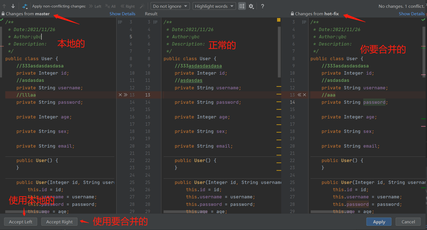Click the magic wand resolve conflicts icon
427x230 pixels.
coord(142,6)
